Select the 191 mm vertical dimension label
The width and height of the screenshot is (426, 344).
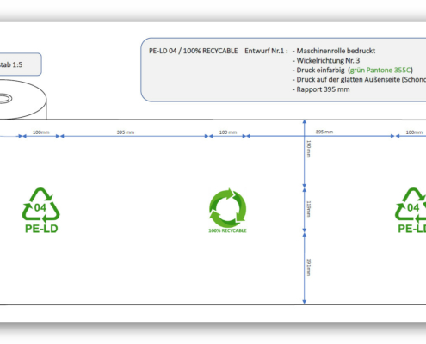click(x=309, y=267)
